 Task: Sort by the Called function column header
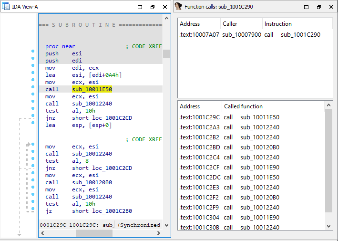tap(243, 106)
